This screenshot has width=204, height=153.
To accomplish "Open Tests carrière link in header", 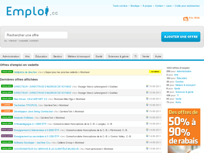I will click(120, 6).
